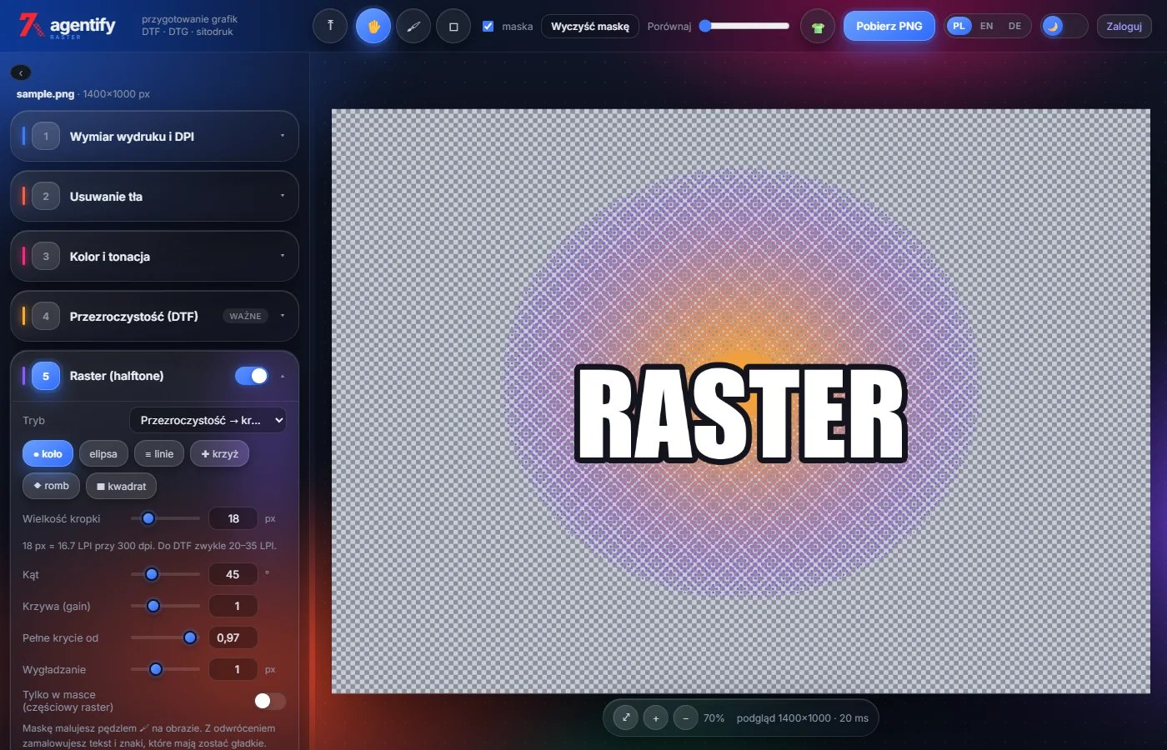
Task: Expand the Wymiar wydruku i DPI section
Action: point(154,136)
